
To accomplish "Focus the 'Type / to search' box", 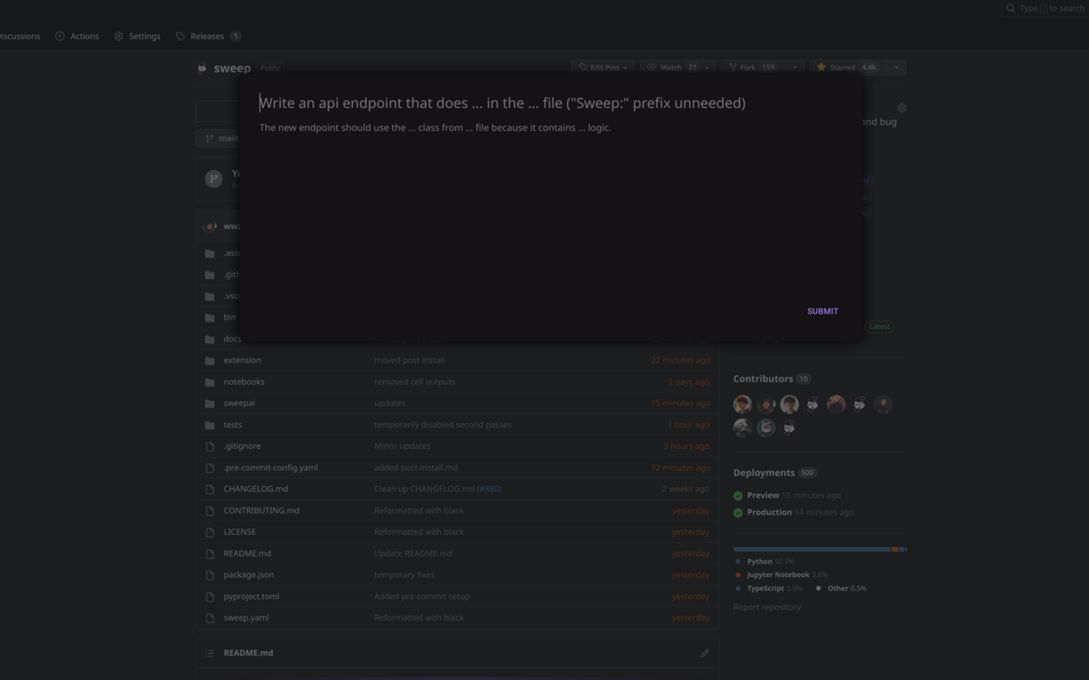I will pyautogui.click(x=1046, y=8).
